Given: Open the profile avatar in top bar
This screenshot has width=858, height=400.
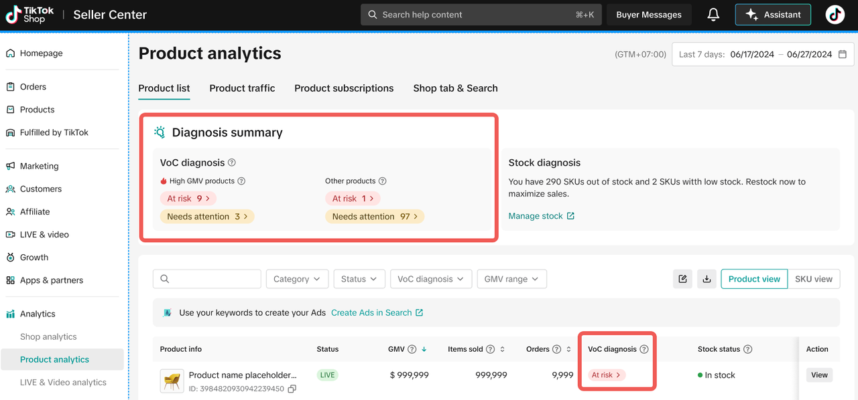Looking at the screenshot, I should [x=835, y=15].
